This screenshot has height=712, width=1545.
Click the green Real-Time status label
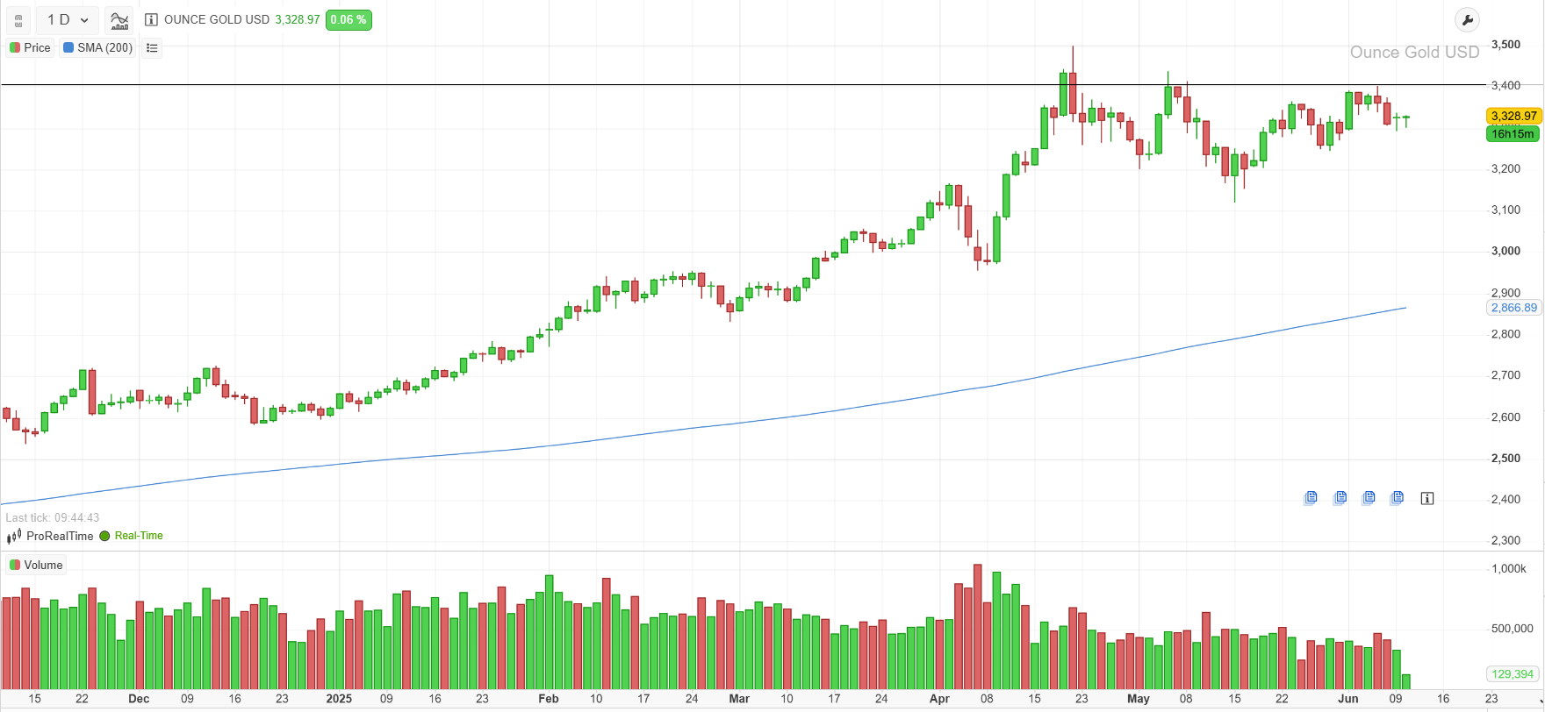click(138, 536)
